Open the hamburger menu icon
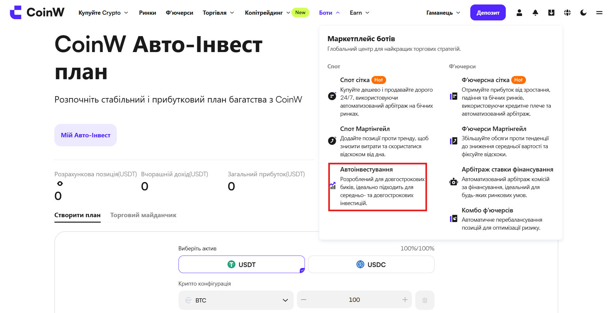Viewport: 612px width, 313px height. pyautogui.click(x=599, y=13)
